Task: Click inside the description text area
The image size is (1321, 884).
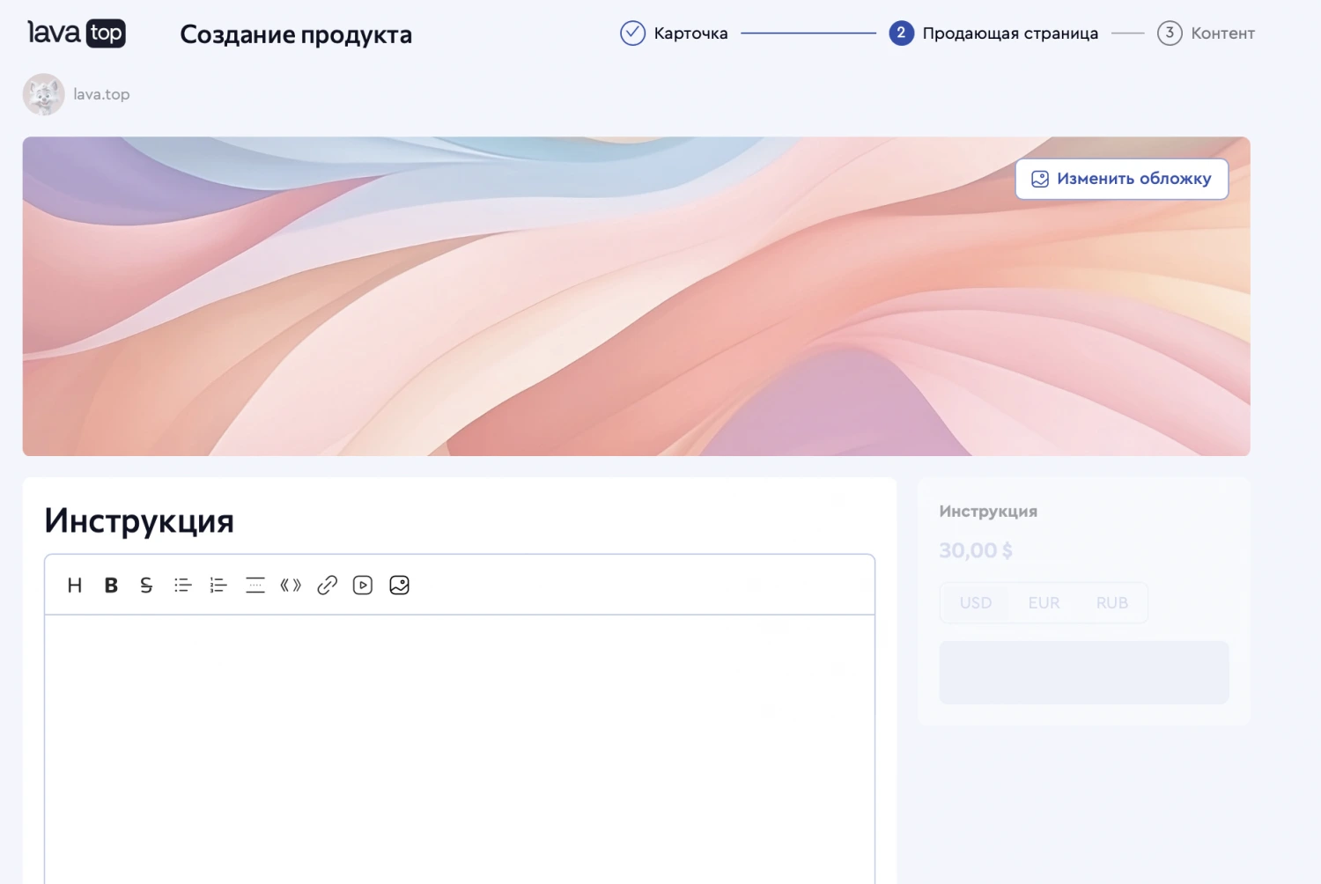Action: (459, 748)
